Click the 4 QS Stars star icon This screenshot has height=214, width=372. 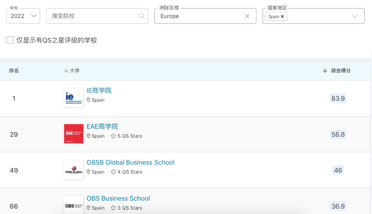113,172
